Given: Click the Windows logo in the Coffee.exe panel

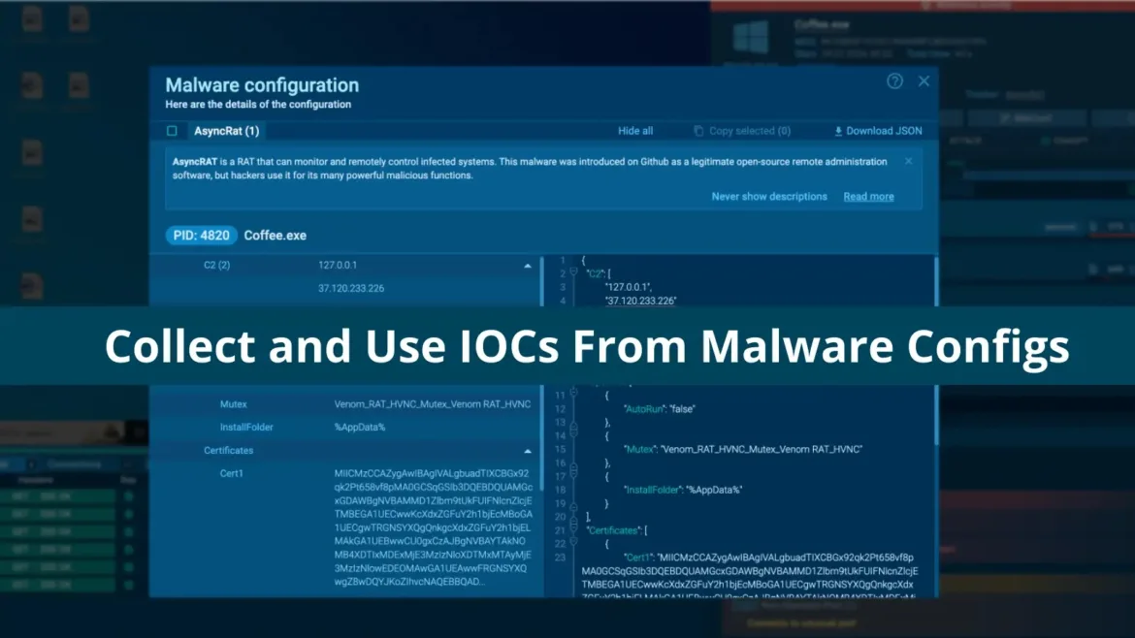Looking at the screenshot, I should 751,39.
